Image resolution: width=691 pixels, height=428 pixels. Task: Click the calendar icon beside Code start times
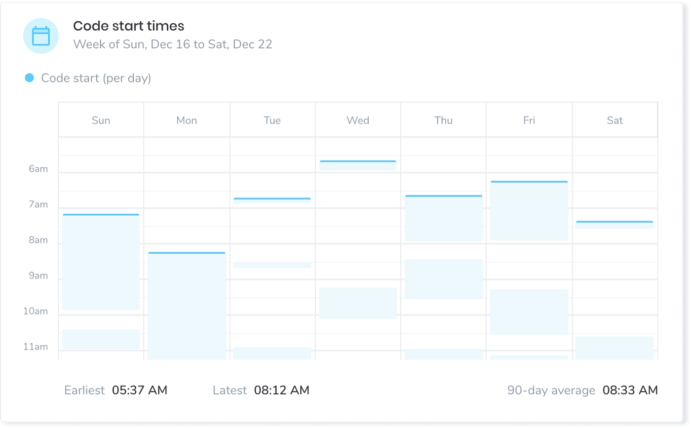(x=41, y=36)
